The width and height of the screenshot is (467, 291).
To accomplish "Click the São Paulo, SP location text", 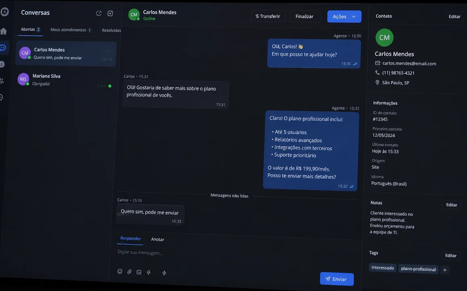I will pos(395,83).
